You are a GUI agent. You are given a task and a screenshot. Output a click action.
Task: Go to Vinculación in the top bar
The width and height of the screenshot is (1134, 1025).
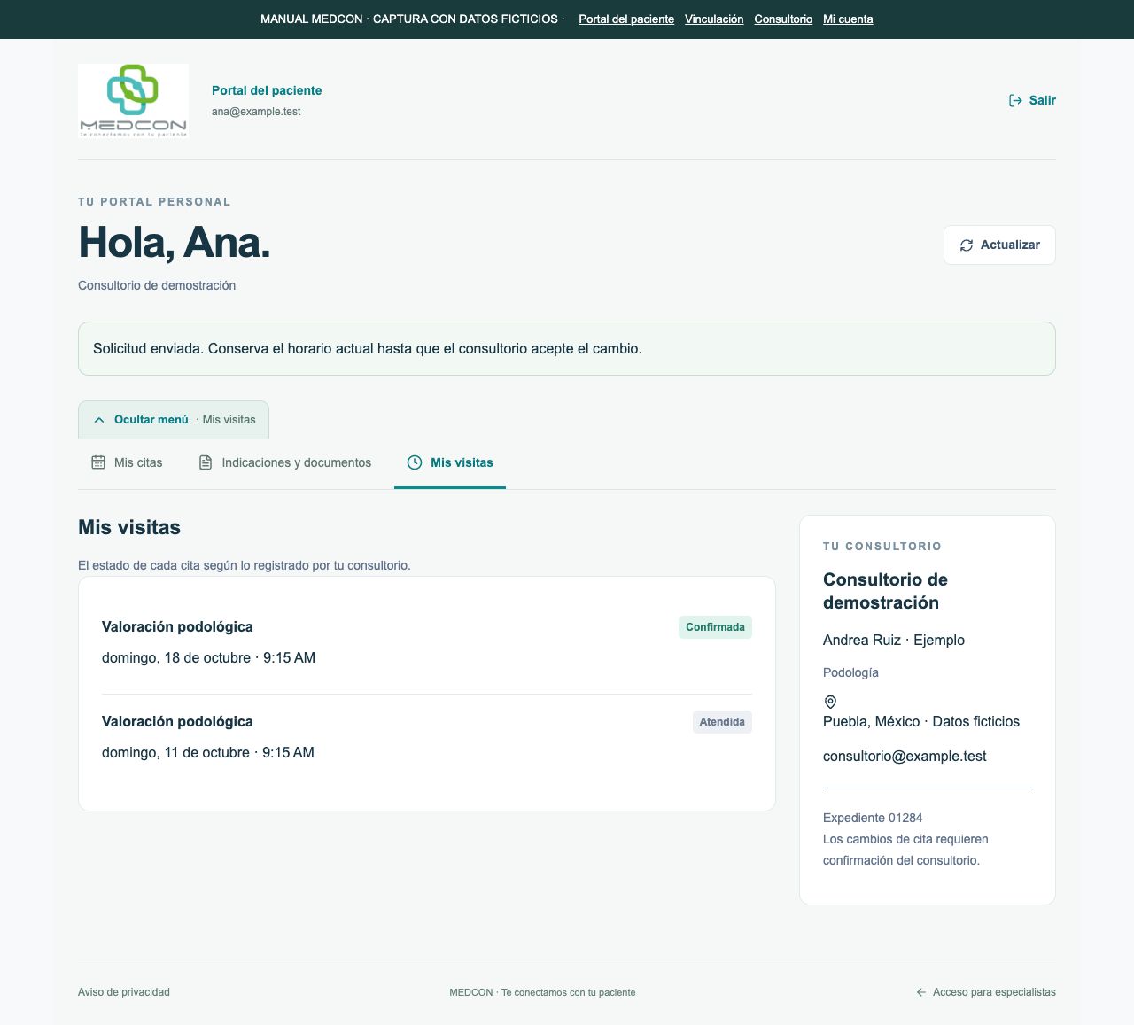[714, 19]
